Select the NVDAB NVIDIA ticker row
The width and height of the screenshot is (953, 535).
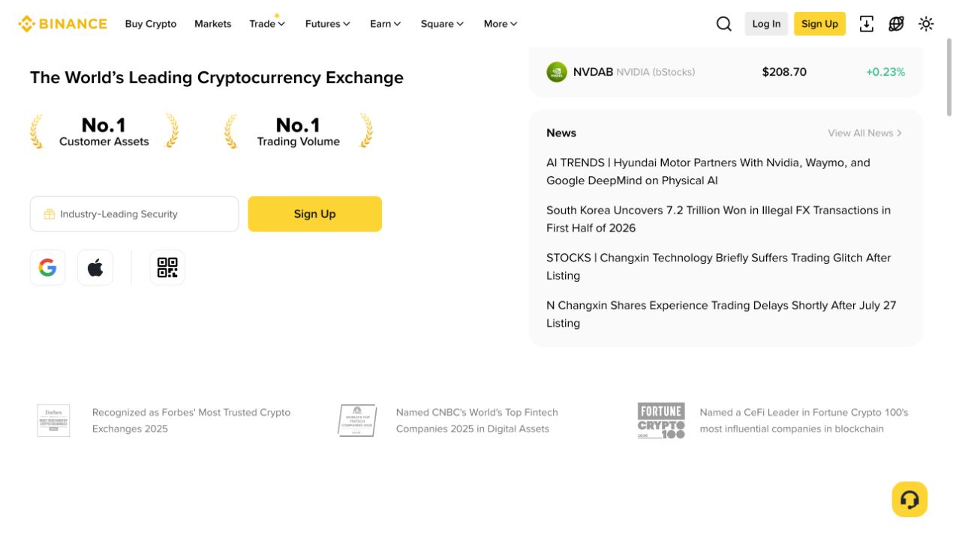click(x=726, y=72)
